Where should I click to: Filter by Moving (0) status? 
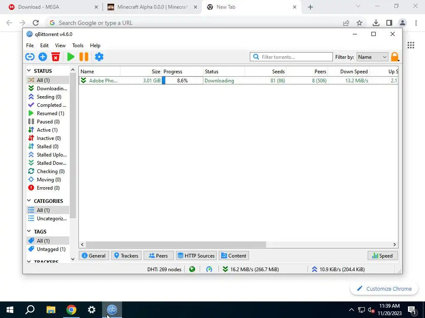click(48, 180)
